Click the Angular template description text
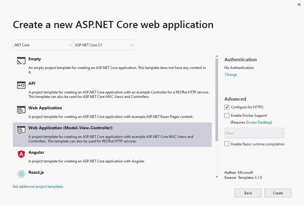Screen dimensions: 304x206 86,161
